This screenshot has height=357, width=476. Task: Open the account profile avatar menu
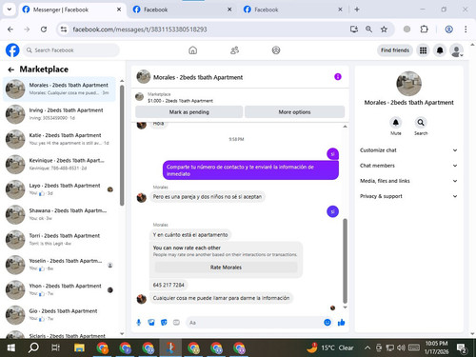point(457,50)
